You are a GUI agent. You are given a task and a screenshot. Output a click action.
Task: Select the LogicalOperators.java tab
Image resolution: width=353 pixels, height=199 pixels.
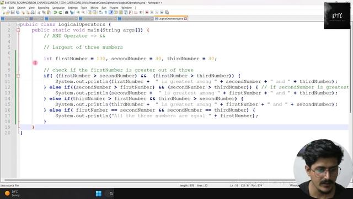[x=170, y=19]
